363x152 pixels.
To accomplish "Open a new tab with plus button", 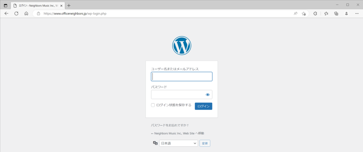I will tap(69, 5).
